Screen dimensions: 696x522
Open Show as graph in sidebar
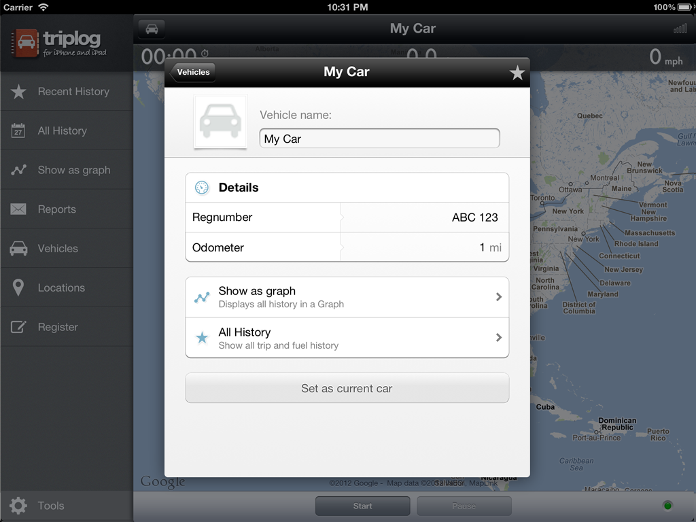[66, 170]
